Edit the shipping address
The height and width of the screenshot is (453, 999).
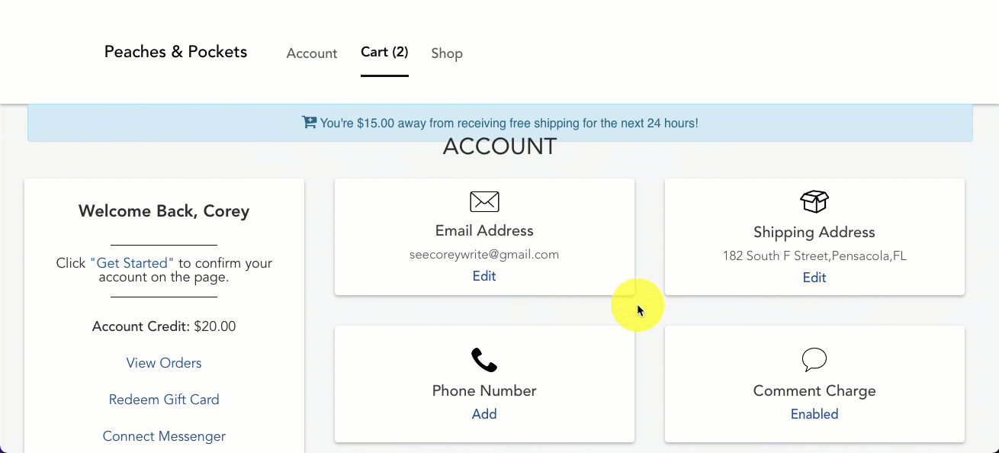point(814,278)
